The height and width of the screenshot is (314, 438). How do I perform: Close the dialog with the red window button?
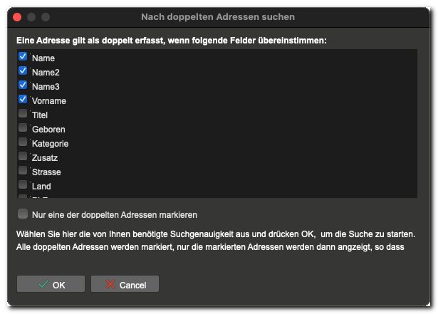[17, 17]
